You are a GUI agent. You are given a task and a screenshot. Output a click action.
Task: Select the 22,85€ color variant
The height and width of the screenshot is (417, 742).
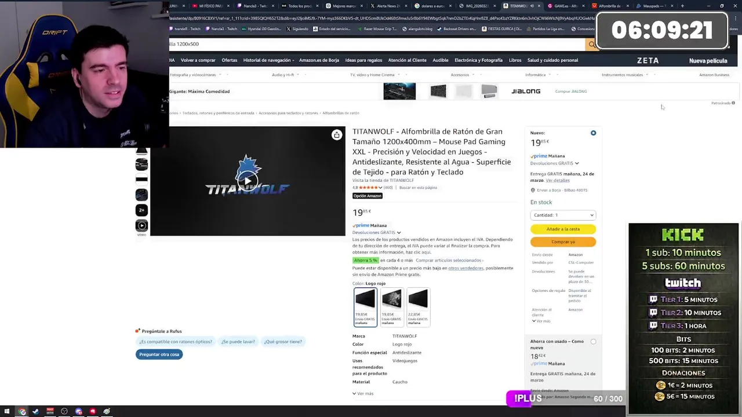[x=418, y=307]
